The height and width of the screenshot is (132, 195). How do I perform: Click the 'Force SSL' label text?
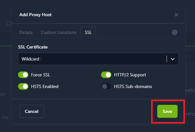[x=41, y=75]
